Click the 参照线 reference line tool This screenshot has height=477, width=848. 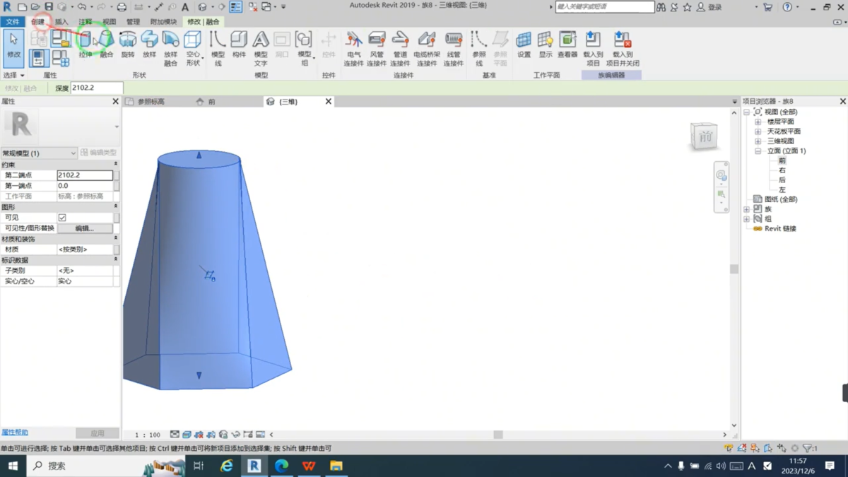point(479,48)
